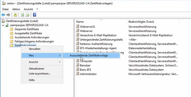Select EFS-Wiederherstellungs-Agent template name
Image resolution: width=191 pixels, height=97 pixels.
[98, 48]
